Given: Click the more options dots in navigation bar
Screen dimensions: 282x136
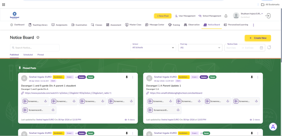Looking at the screenshot, I should (253, 25).
